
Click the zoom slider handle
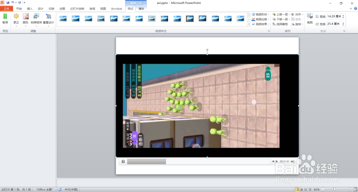point(334,189)
